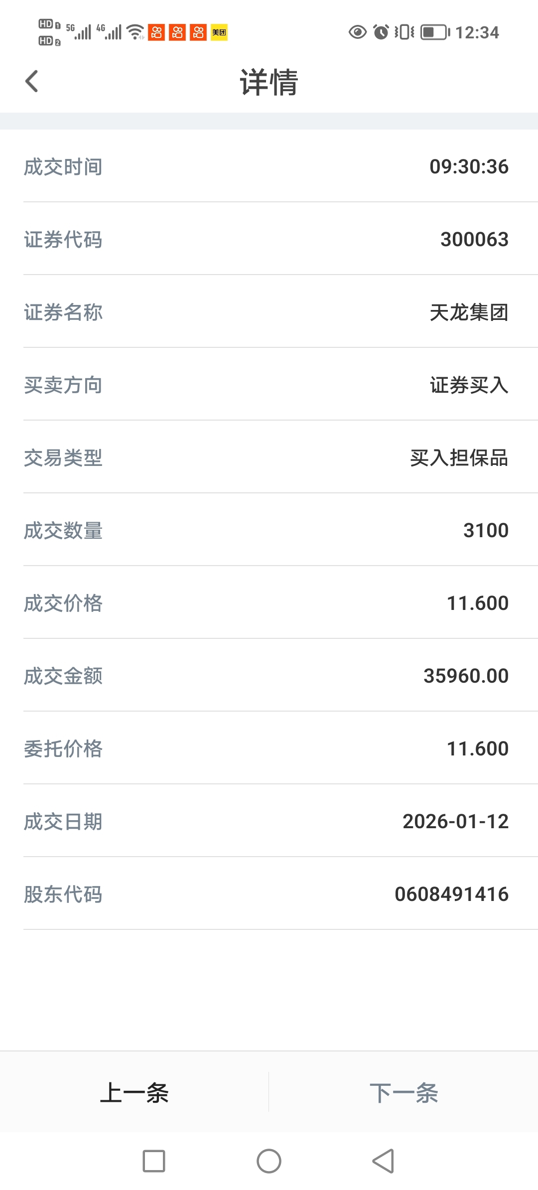Image resolution: width=538 pixels, height=1190 pixels.
Task: Tap the vibrate mode status icon
Action: (x=404, y=32)
